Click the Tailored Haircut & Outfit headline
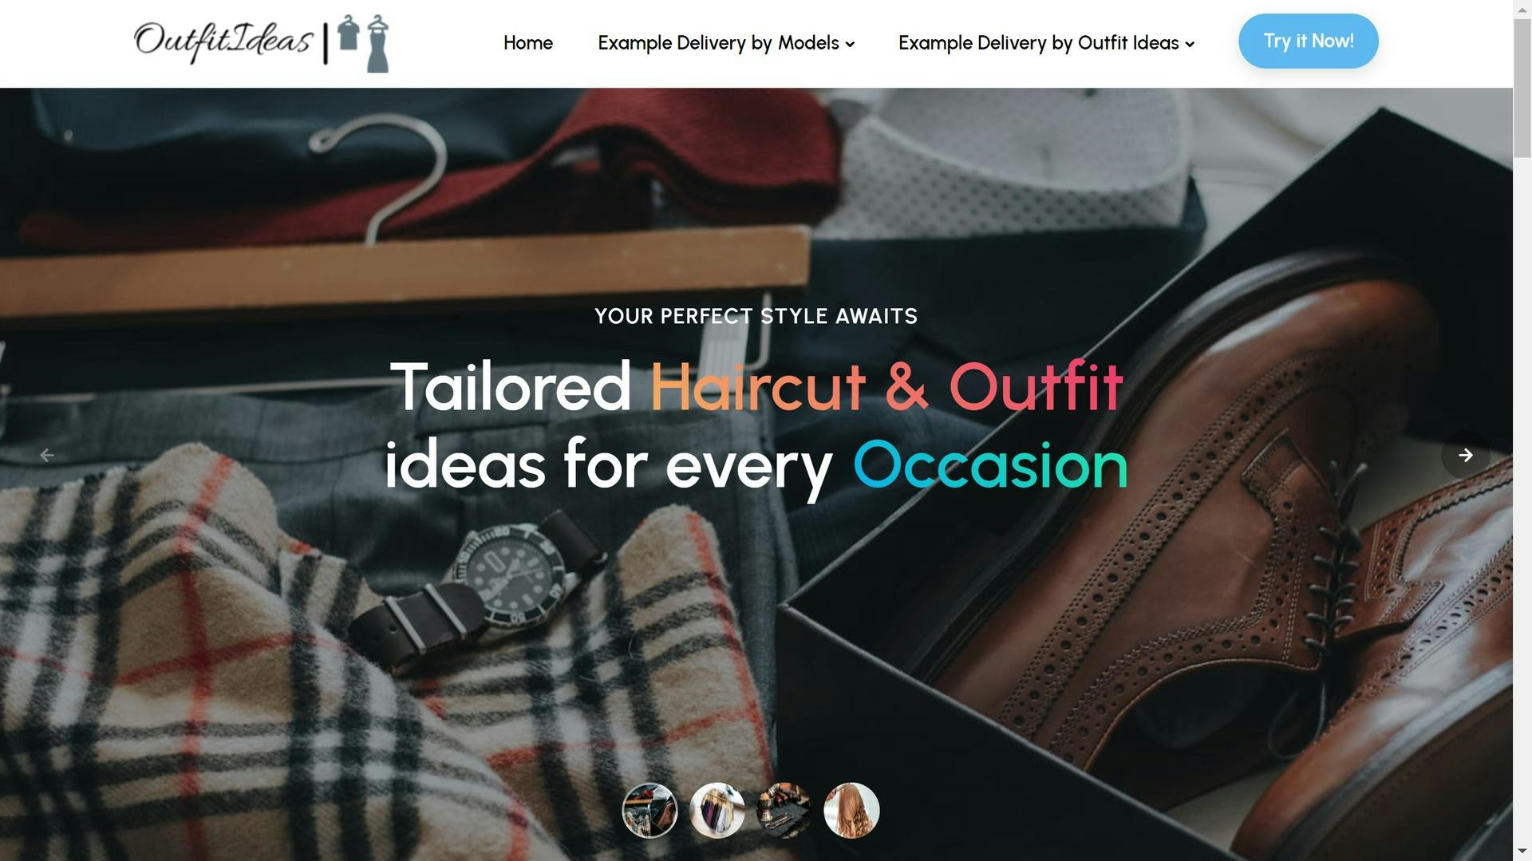 pyautogui.click(x=756, y=387)
